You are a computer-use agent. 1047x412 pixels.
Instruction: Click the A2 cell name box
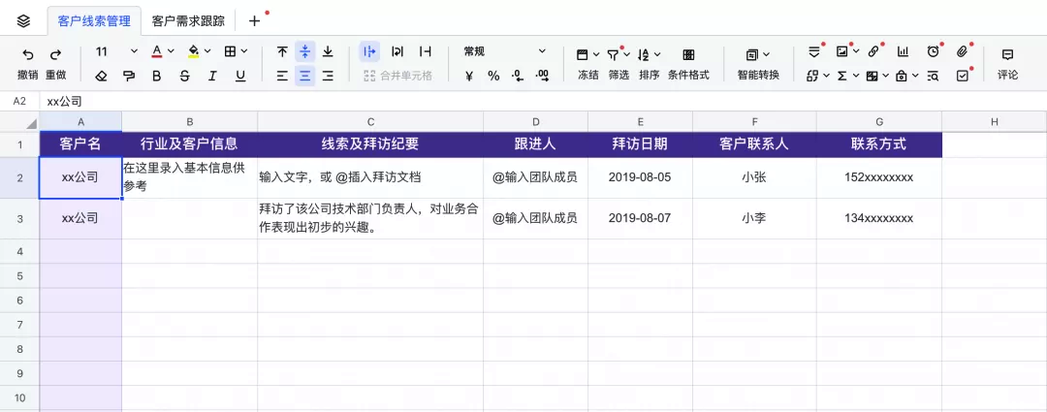point(19,102)
